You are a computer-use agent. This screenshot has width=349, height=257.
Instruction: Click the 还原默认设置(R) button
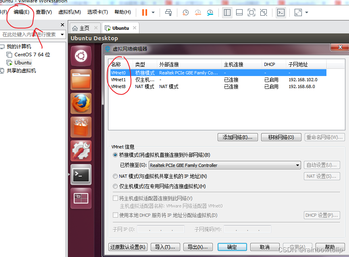coord(128,247)
